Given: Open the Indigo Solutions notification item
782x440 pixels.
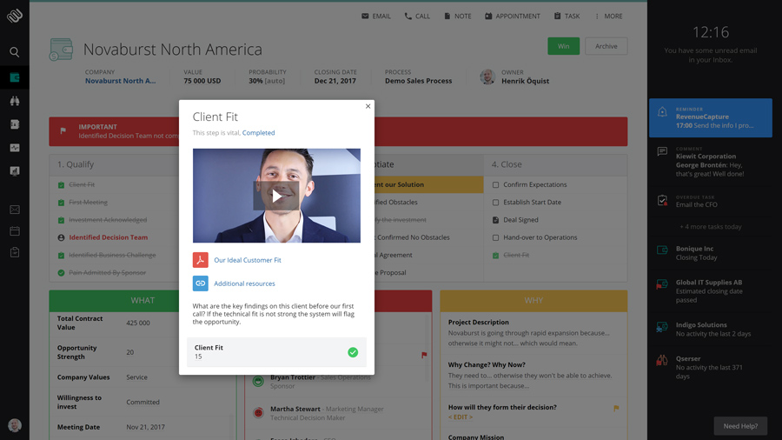Looking at the screenshot, I should (x=710, y=330).
